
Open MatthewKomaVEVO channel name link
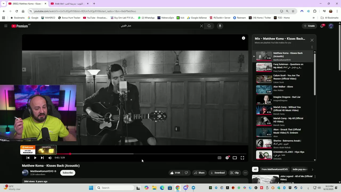pyautogui.click(x=42, y=171)
